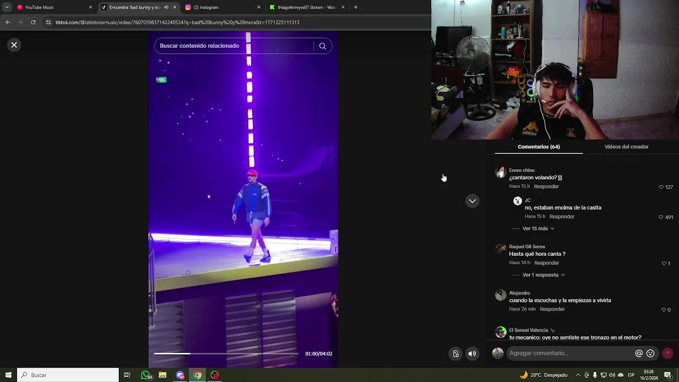Like JC's reply with the heart icon
The image size is (679, 382).
click(x=661, y=217)
